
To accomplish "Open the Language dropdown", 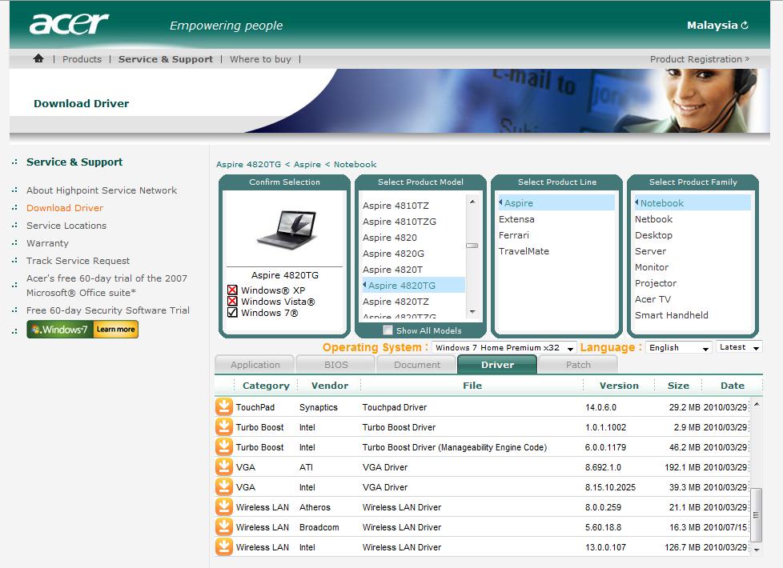I will [679, 347].
